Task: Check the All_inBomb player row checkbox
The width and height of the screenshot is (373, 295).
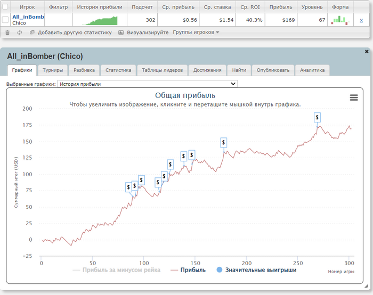Action: [x=5, y=20]
